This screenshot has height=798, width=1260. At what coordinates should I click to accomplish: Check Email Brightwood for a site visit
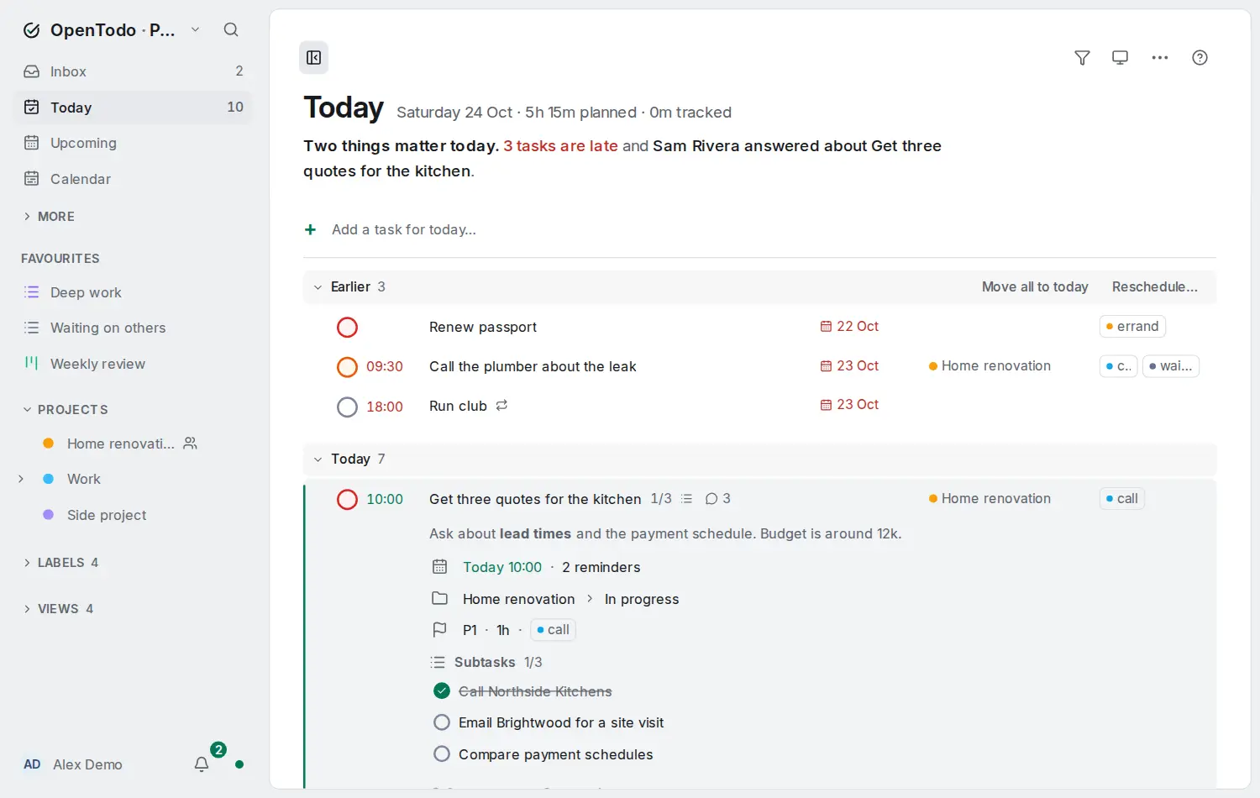tap(442, 722)
